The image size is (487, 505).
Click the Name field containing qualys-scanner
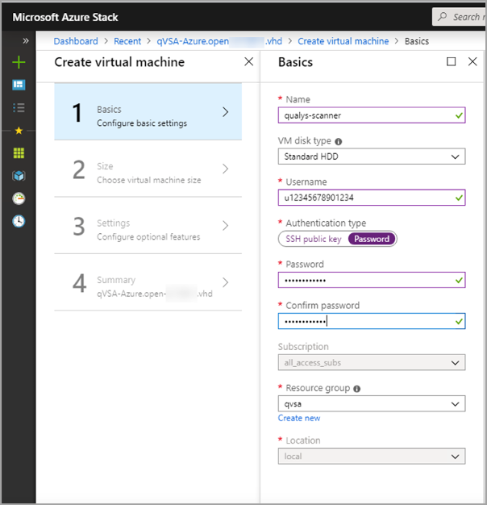372,115
